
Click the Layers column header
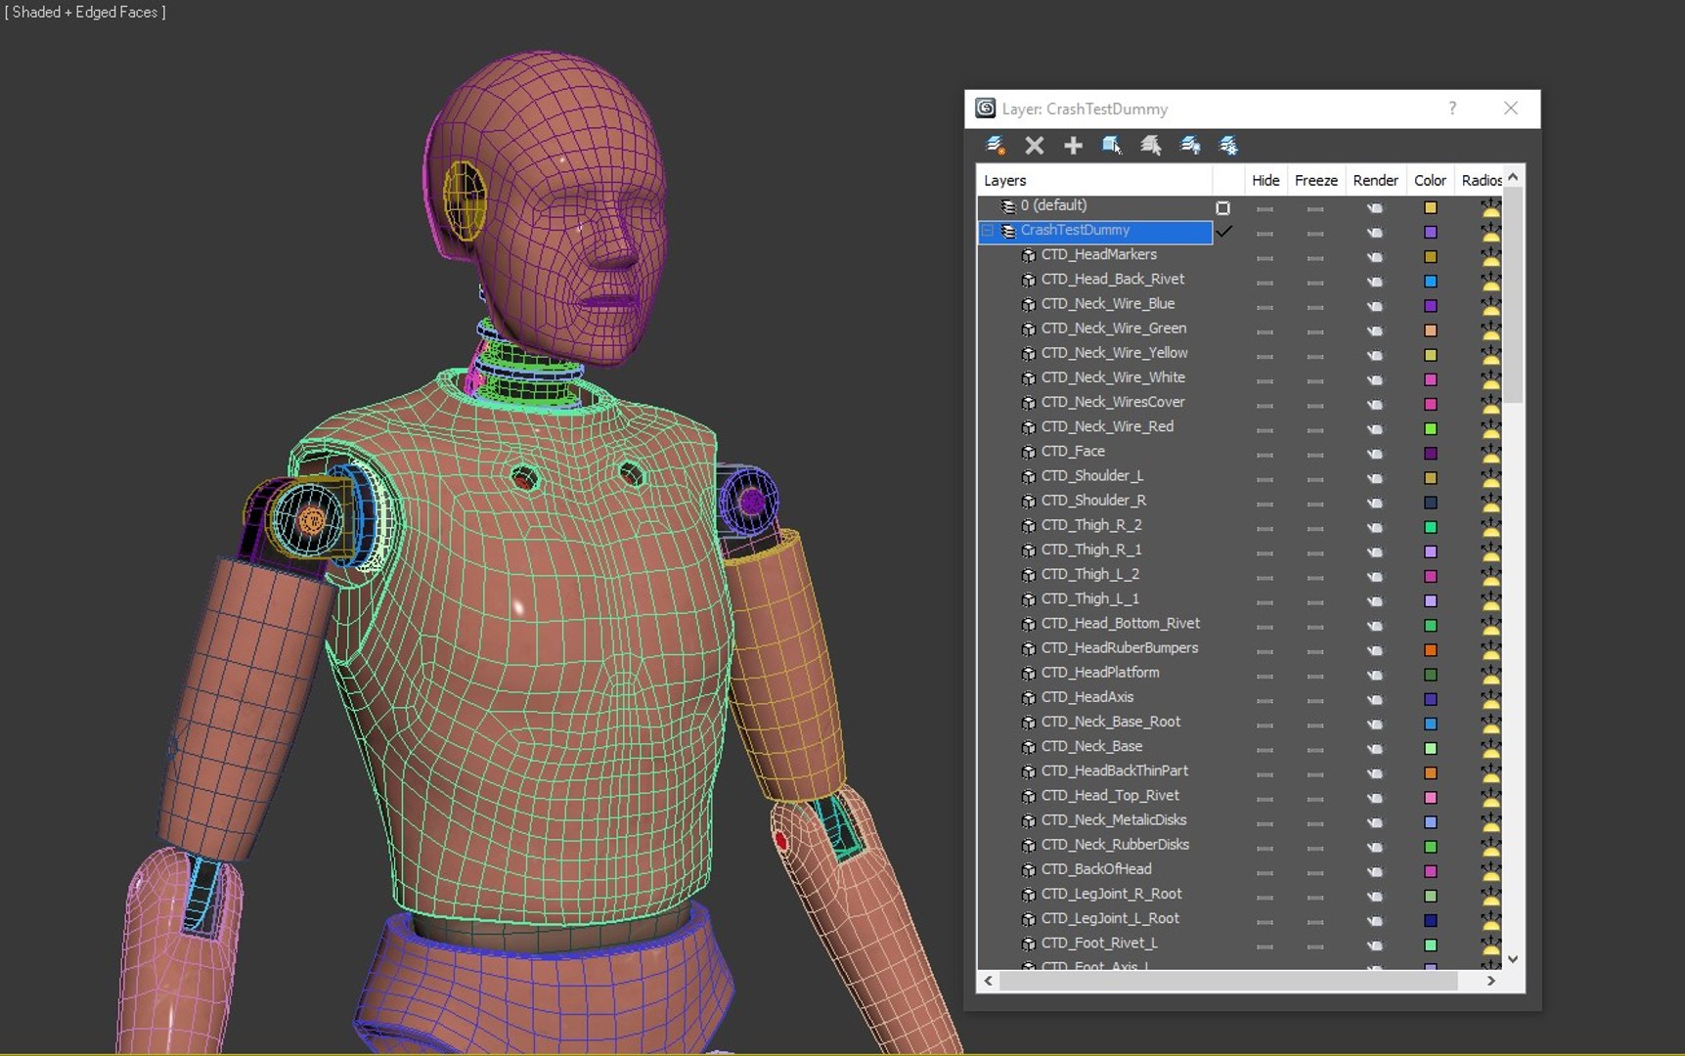pos(1094,180)
